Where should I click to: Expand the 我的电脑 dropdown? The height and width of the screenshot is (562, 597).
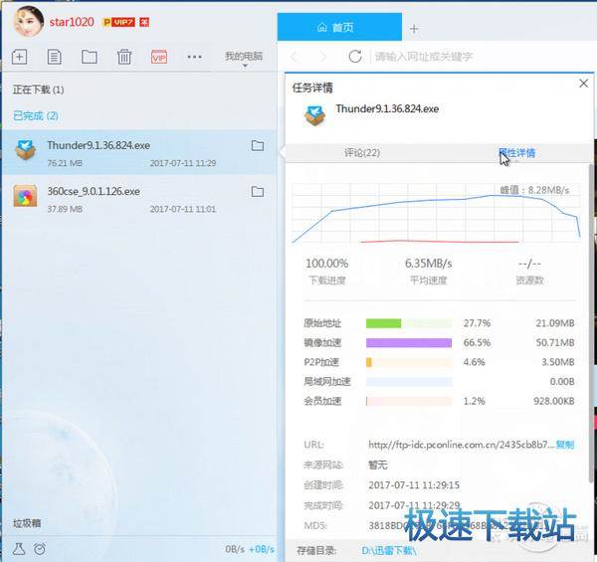click(x=244, y=58)
